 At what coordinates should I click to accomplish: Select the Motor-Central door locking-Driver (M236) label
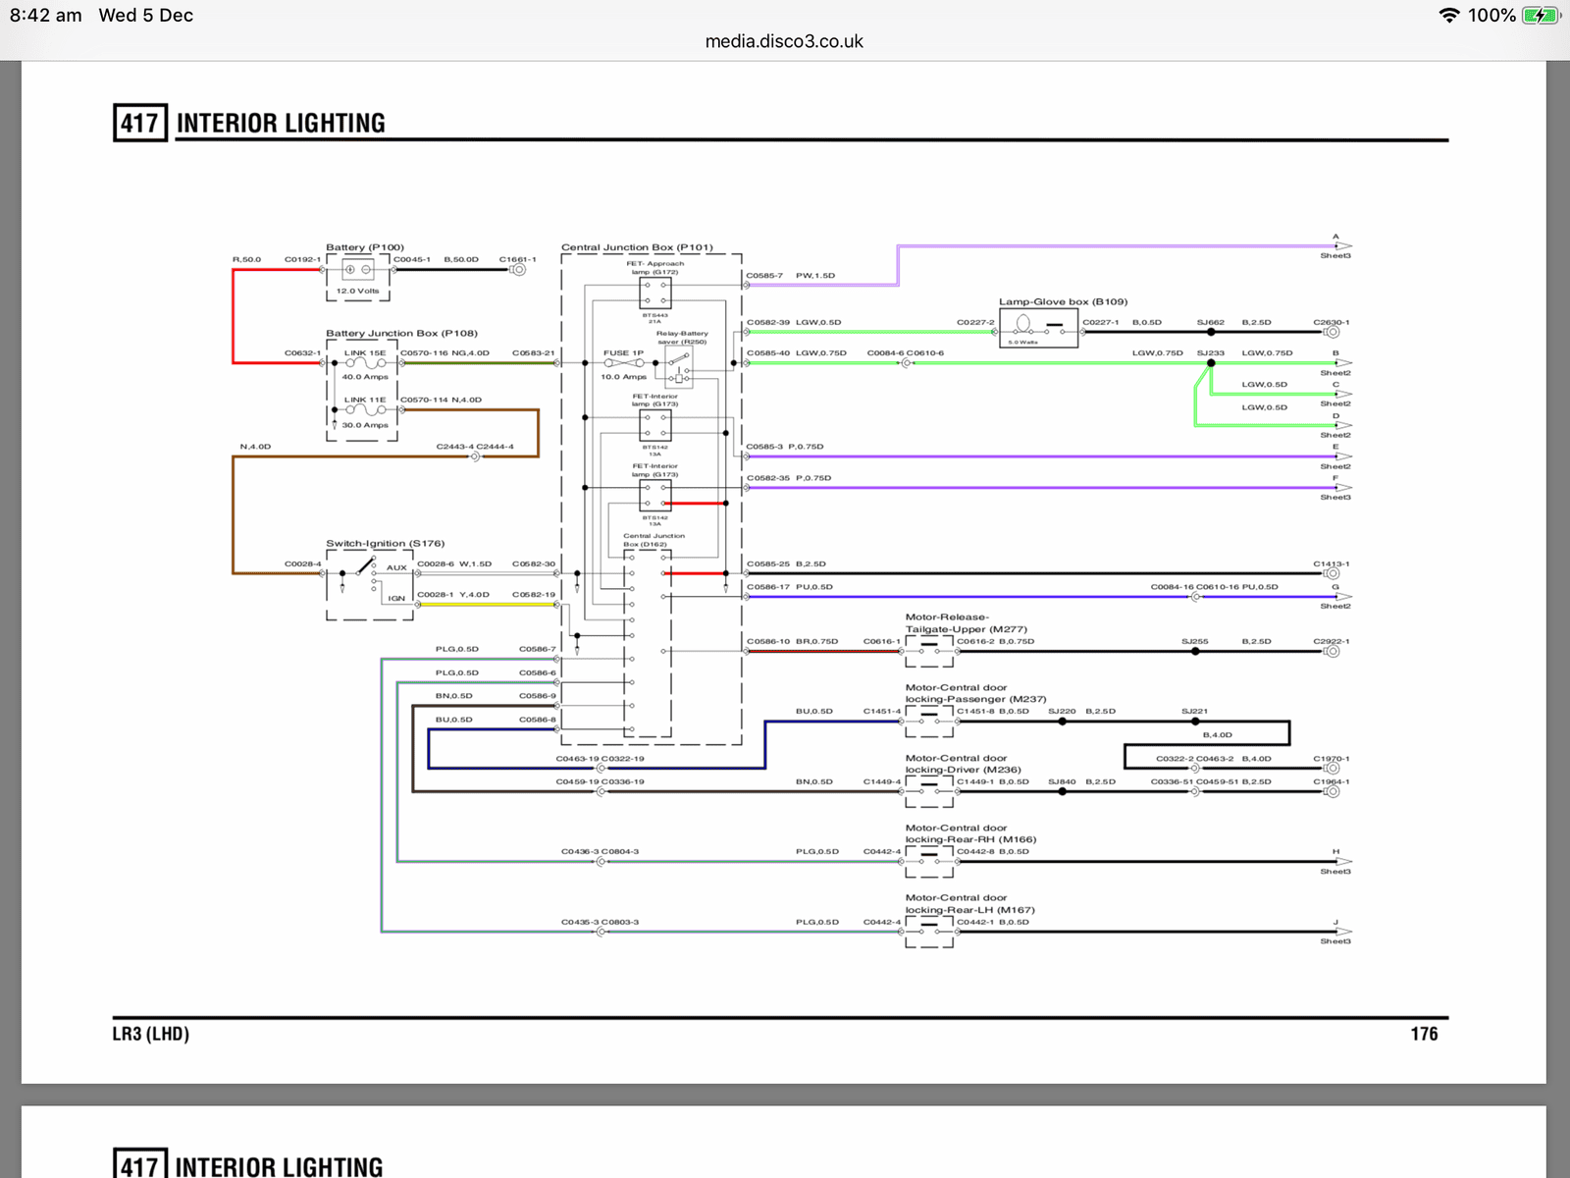pos(963,764)
